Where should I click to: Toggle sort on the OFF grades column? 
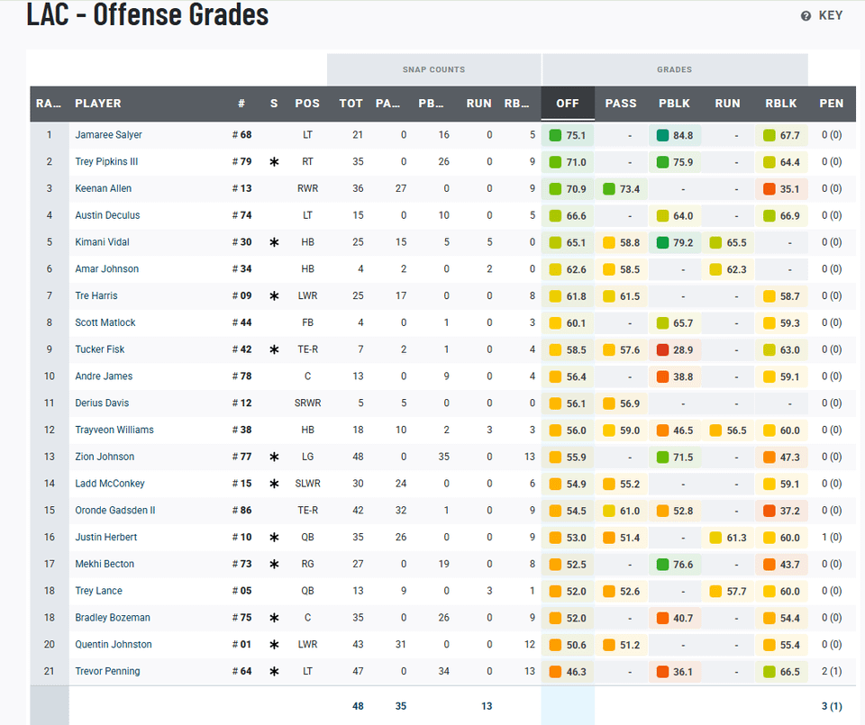[567, 103]
